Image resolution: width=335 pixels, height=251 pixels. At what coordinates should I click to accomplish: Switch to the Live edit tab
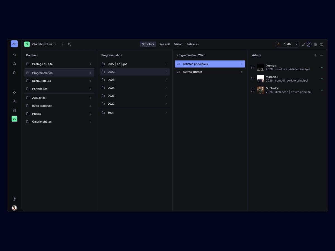[164, 44]
